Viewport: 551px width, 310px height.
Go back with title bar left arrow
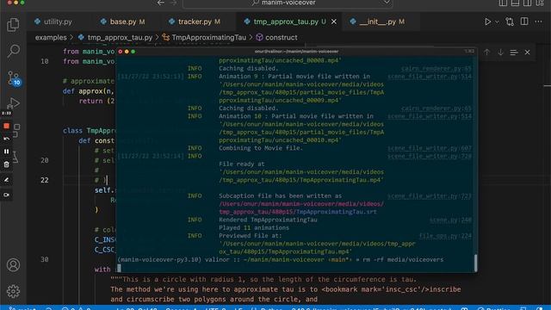161,3
